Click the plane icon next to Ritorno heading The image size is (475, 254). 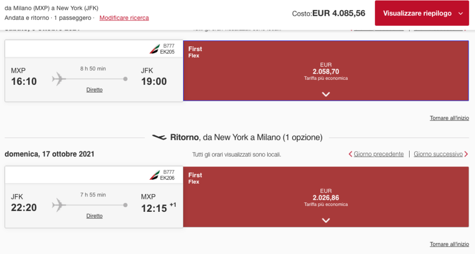[159, 137]
